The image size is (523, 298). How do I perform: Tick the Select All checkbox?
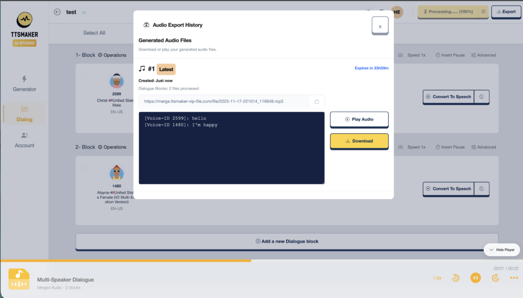point(79,33)
